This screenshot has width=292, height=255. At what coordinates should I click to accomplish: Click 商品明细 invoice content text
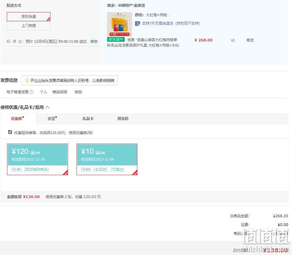pos(60,92)
